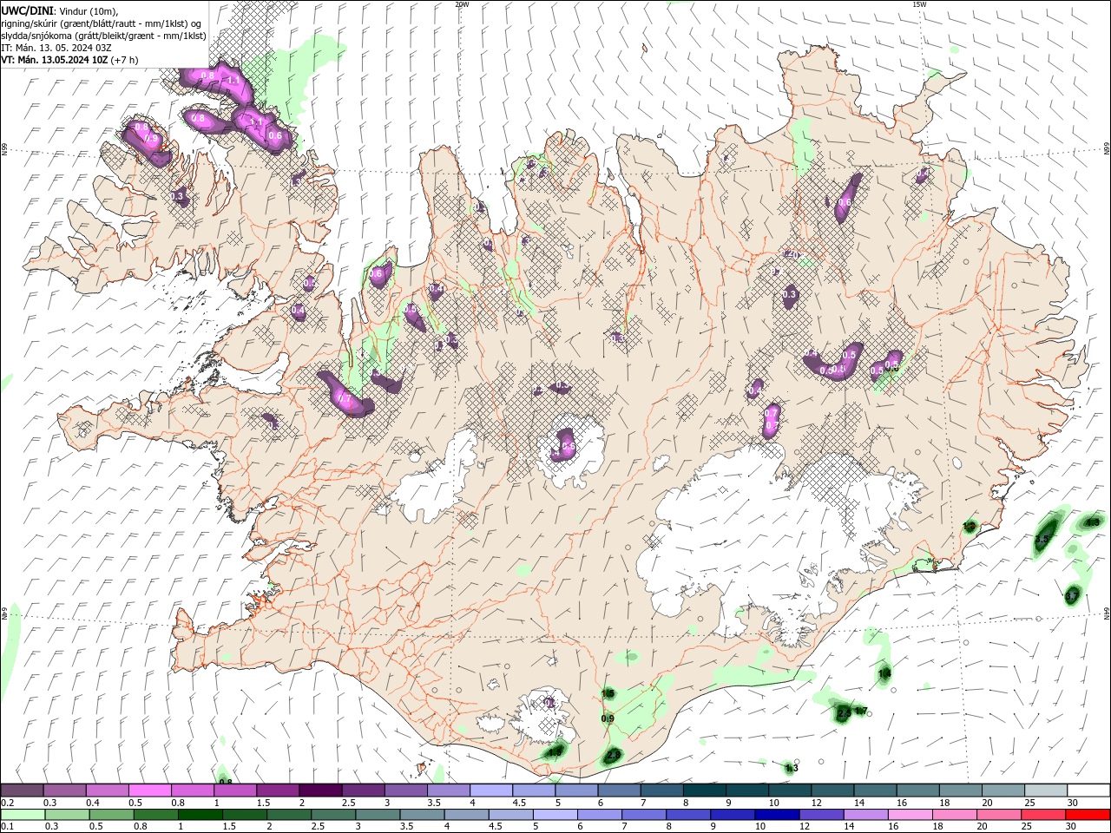This screenshot has height=833, width=1111.
Task: Click the '0.1' label on the rain scale
Action: coord(8,826)
